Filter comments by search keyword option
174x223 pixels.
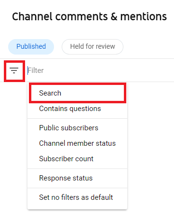tap(78, 93)
